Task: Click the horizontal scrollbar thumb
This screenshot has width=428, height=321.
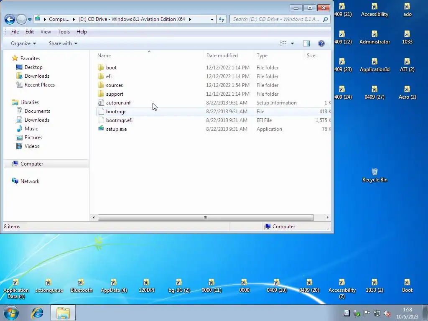Action: coord(206,217)
